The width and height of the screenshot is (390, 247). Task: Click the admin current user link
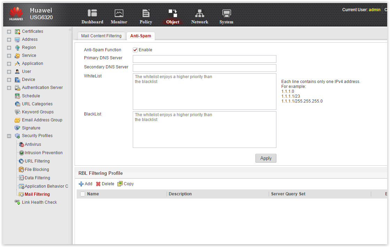coord(375,10)
